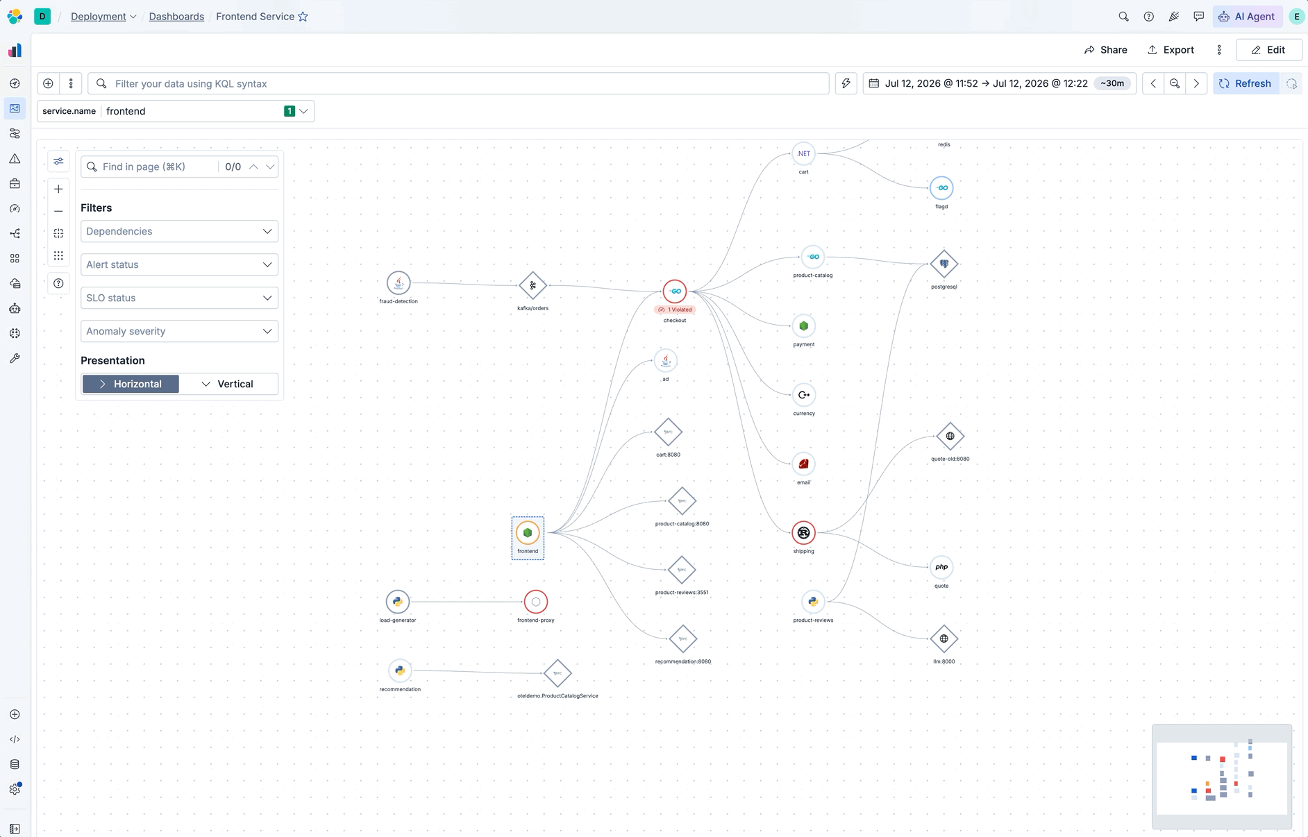
Task: Navigate to Dashboards breadcrumb
Action: [176, 17]
